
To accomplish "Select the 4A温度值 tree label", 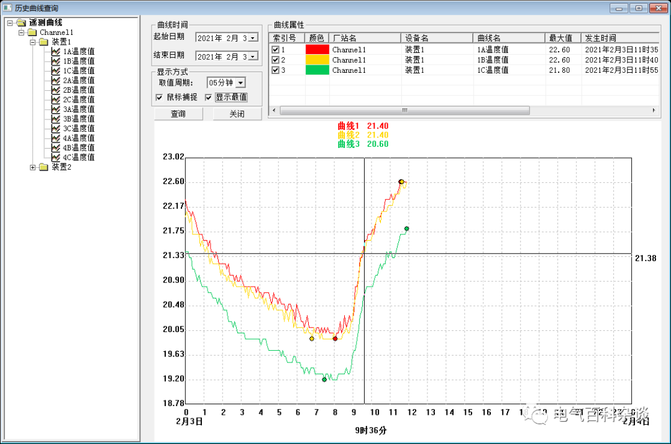I will click(79, 138).
